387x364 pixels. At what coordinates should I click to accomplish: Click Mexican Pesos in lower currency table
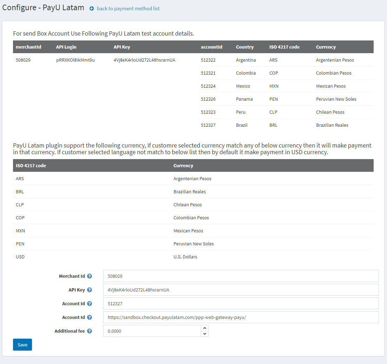pos(188,231)
